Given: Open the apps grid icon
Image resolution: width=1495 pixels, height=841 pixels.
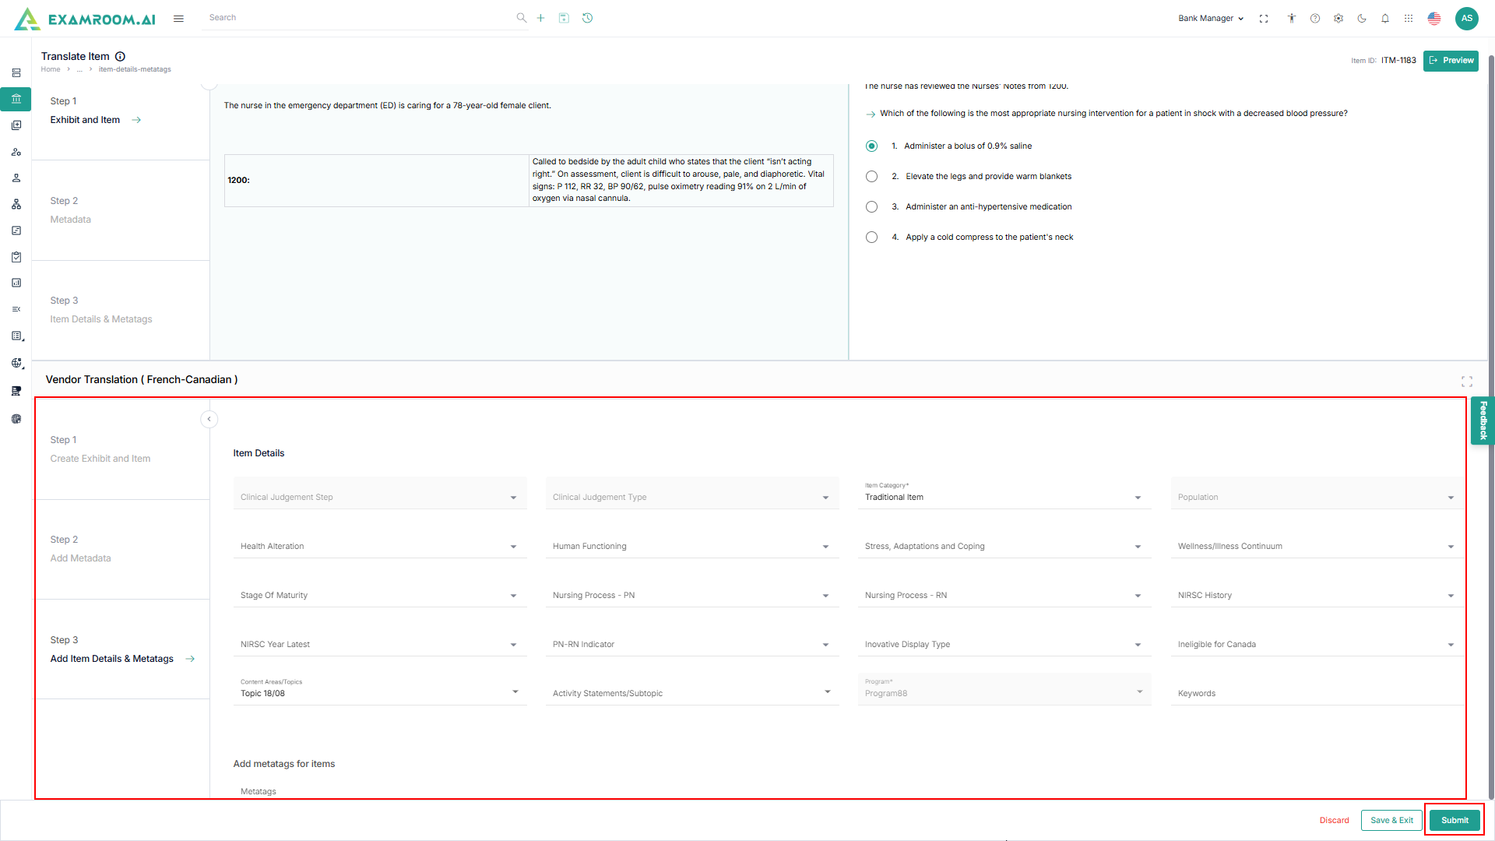Looking at the screenshot, I should click(x=1409, y=19).
